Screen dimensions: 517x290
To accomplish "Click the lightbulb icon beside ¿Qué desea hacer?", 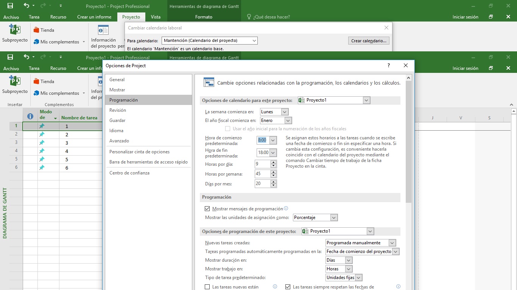I will click(249, 17).
